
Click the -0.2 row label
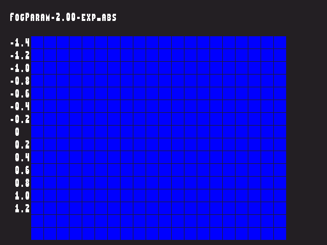(x=20, y=119)
